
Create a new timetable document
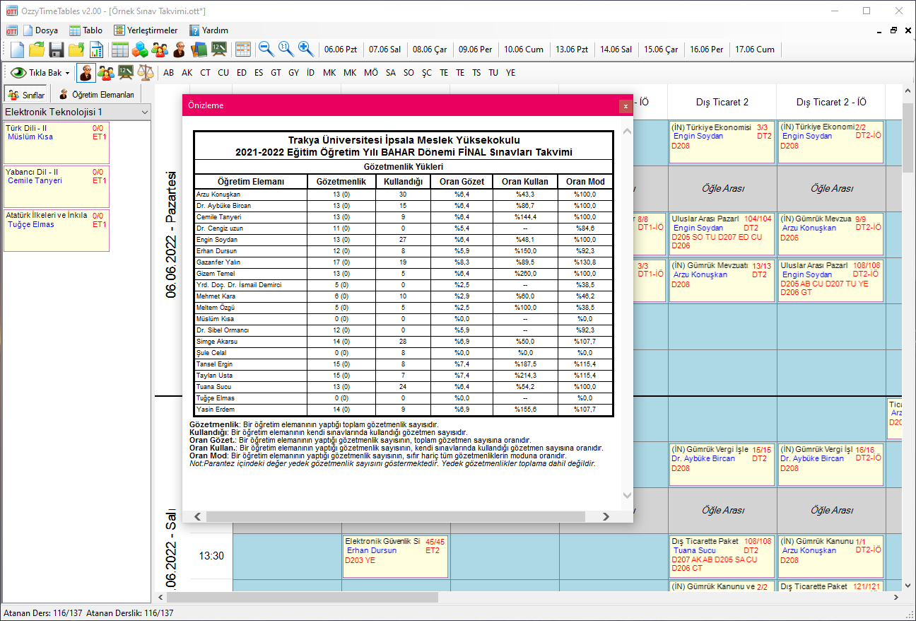point(16,50)
